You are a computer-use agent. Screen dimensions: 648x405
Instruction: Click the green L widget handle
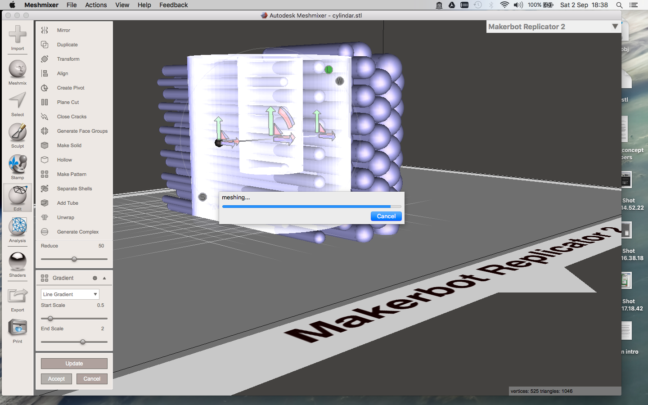click(328, 70)
